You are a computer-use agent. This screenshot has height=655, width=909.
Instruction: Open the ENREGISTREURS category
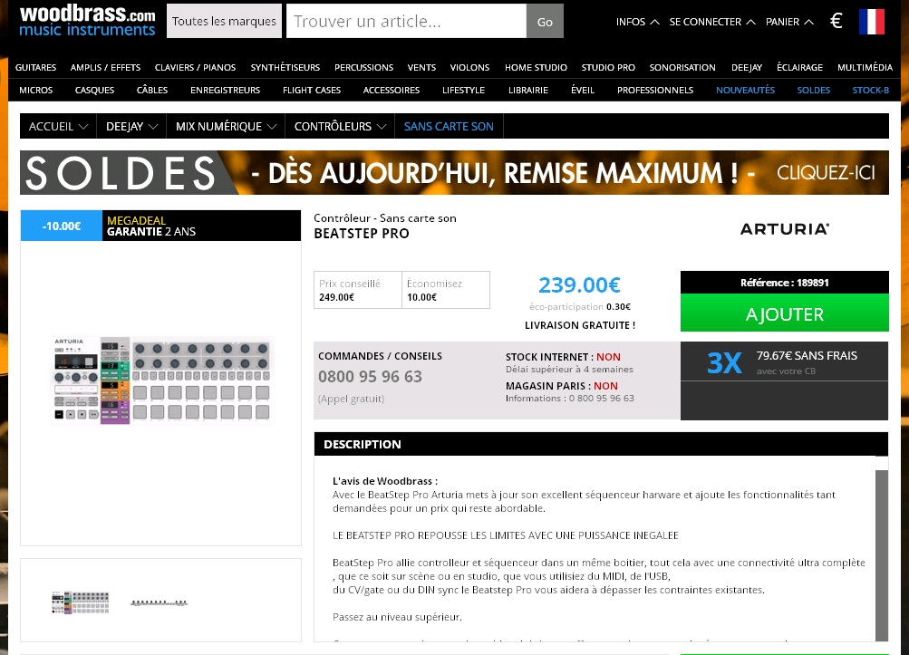click(225, 90)
